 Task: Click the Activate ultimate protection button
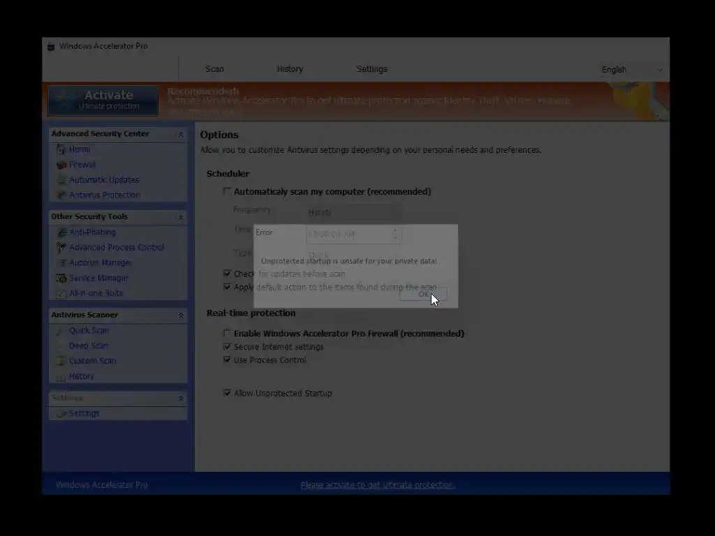103,100
